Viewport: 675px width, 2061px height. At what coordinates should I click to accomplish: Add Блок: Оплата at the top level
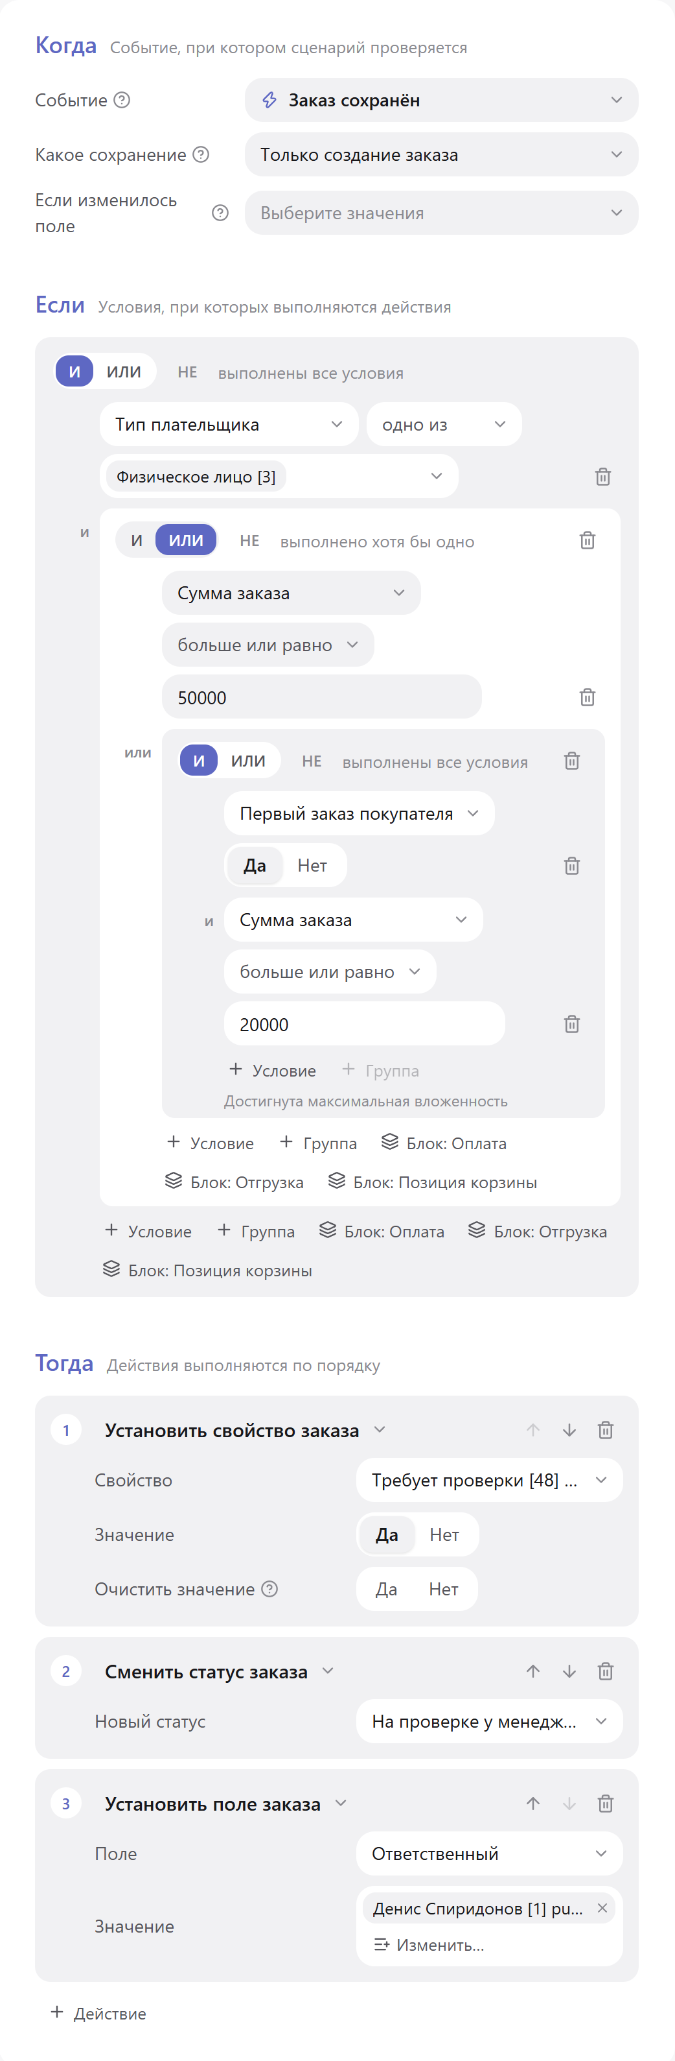point(382,1232)
